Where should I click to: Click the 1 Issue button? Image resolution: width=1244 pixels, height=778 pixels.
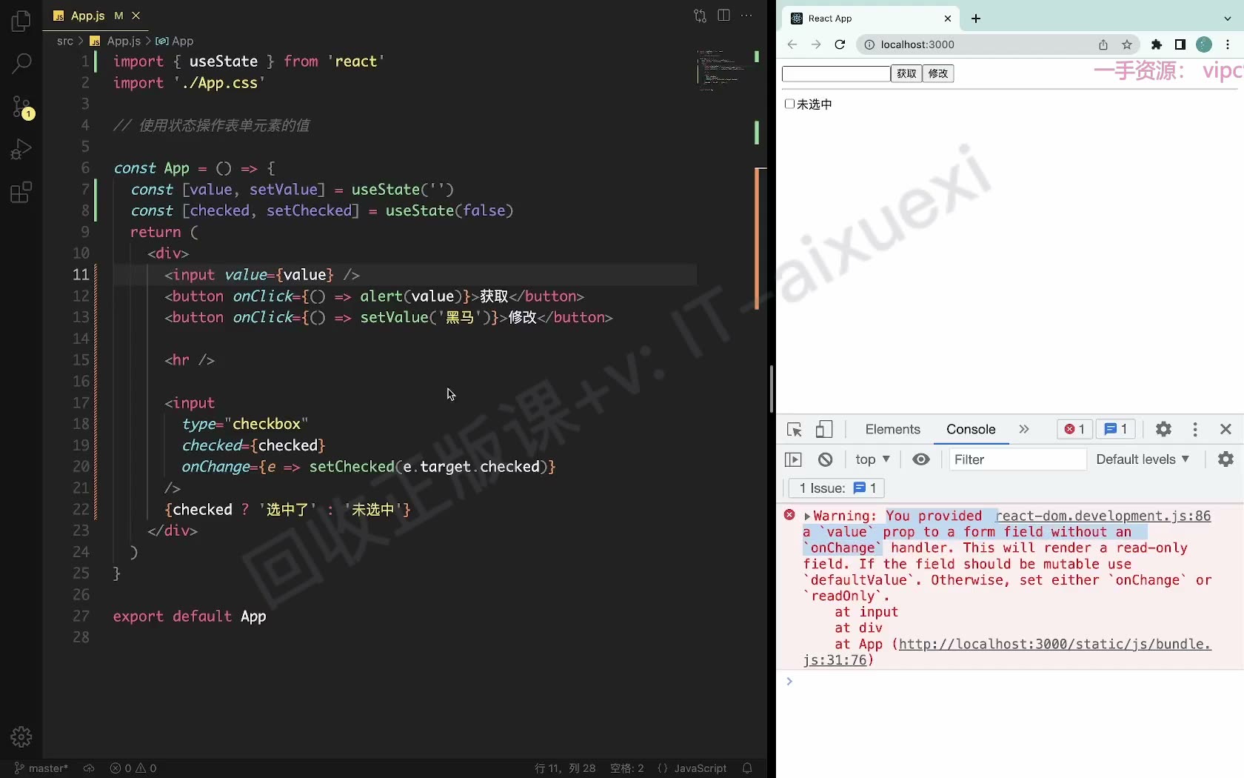tap(837, 488)
